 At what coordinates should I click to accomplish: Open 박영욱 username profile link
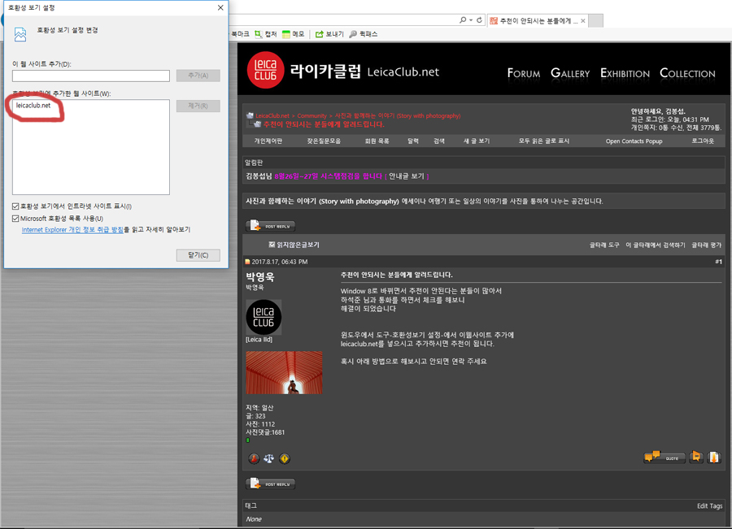click(x=260, y=276)
